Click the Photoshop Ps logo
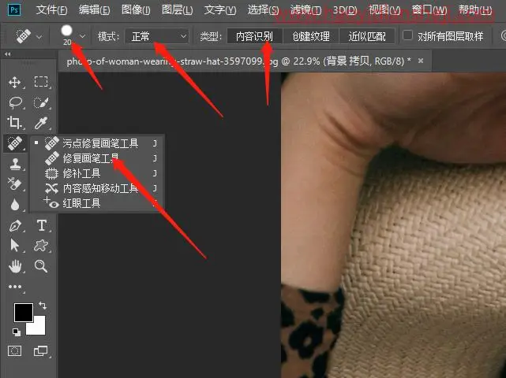This screenshot has width=506, height=378. pyautogui.click(x=14, y=9)
